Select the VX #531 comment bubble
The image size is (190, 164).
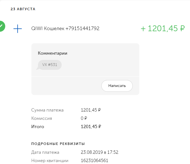click(50, 65)
